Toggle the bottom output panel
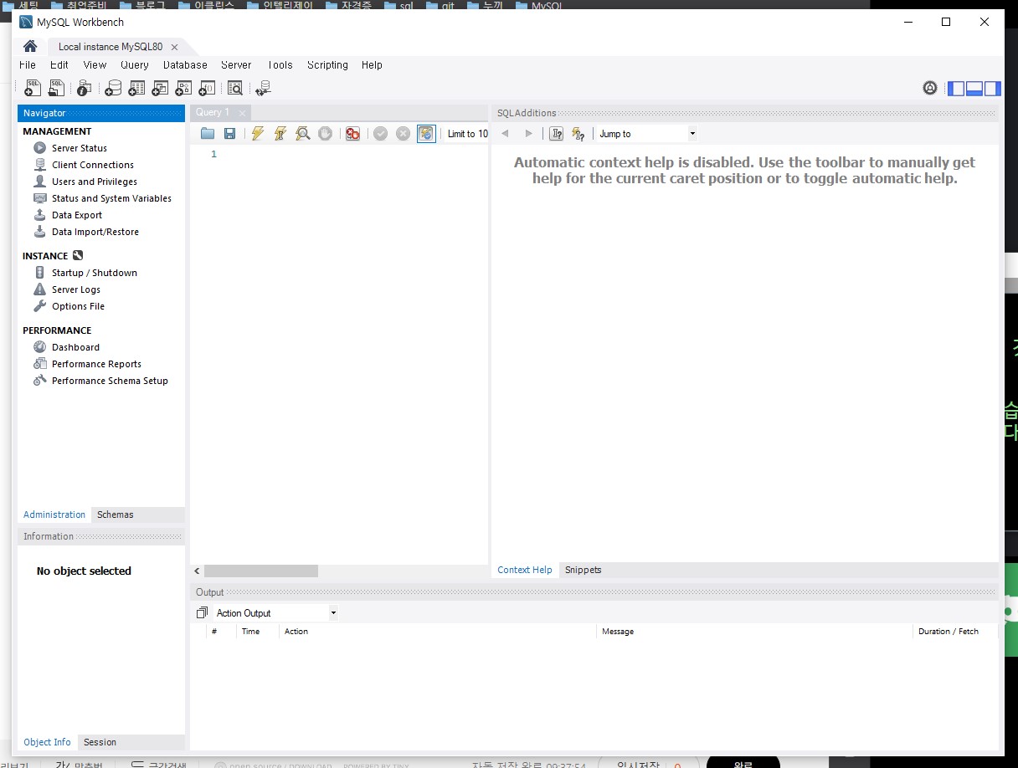 [x=974, y=89]
